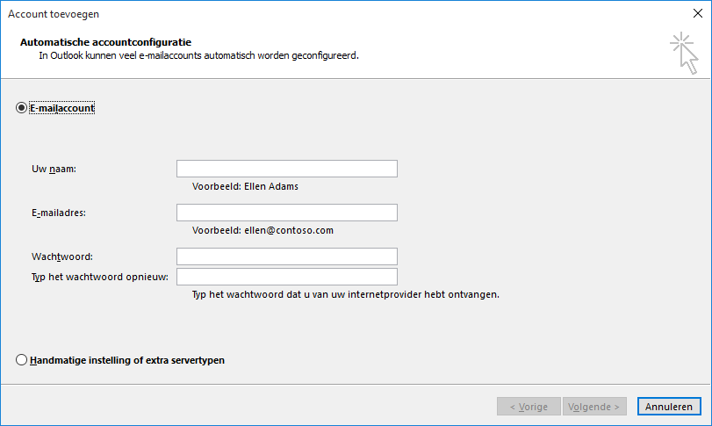Focus the Uw naam text field

pos(286,169)
